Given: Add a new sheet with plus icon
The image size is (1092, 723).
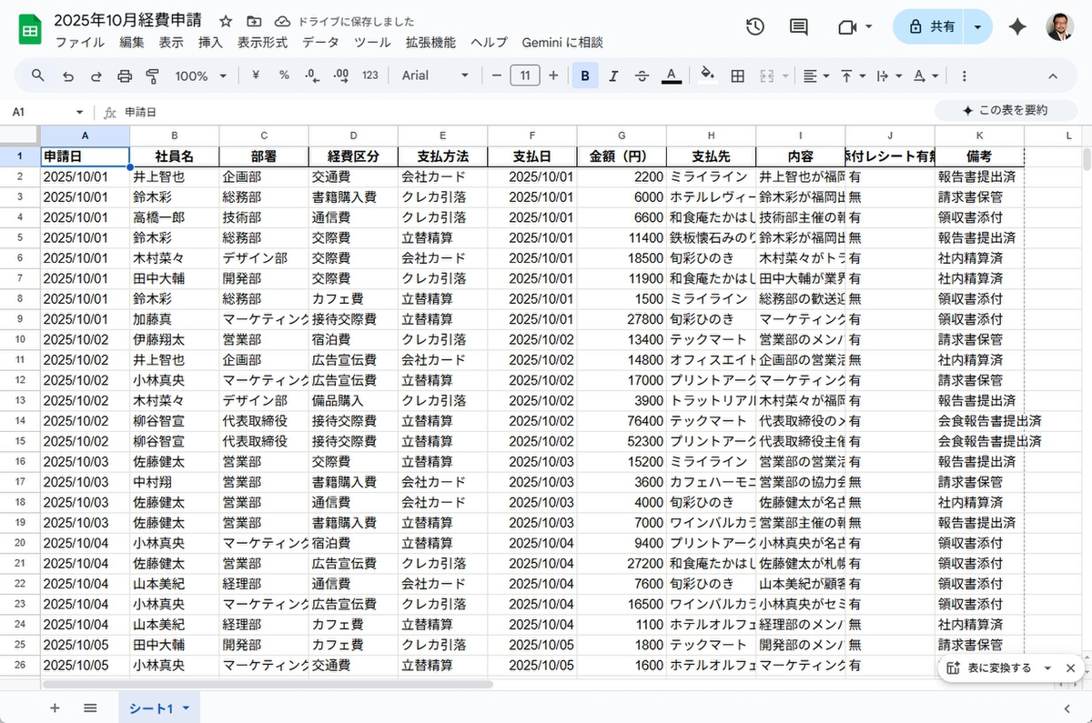Looking at the screenshot, I should pos(55,708).
